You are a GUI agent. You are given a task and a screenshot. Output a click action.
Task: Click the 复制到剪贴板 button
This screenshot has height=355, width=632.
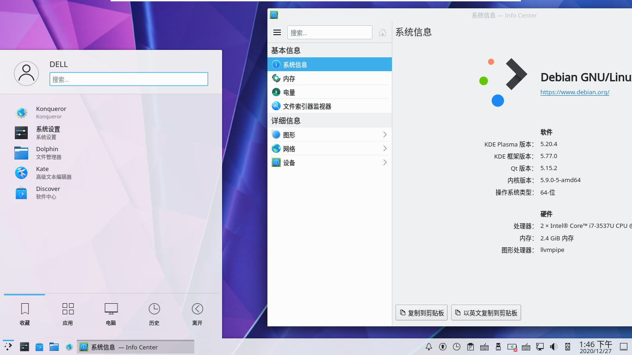click(x=421, y=313)
